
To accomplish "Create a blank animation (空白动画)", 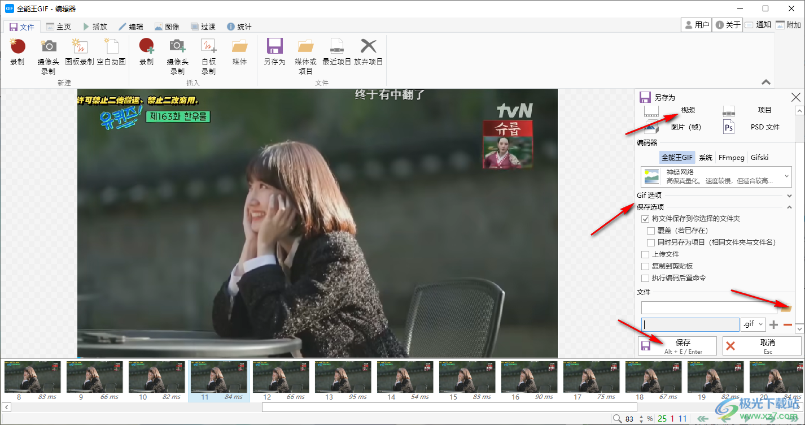I will 111,52.
